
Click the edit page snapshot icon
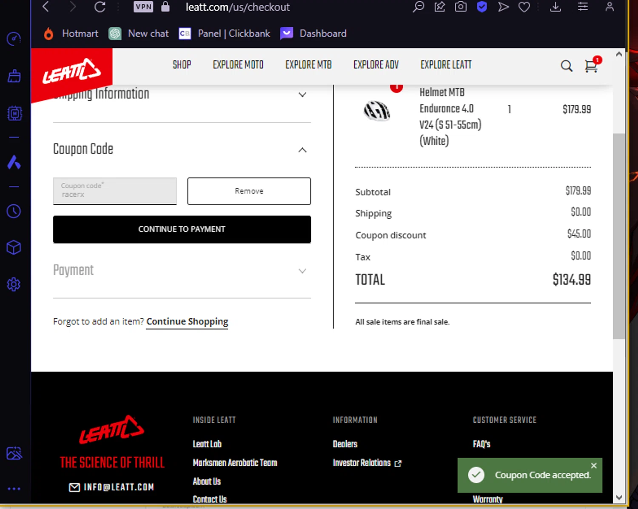pos(440,7)
